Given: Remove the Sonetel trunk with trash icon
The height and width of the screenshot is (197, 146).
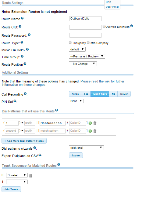Looking at the screenshot, I should coord(30,176).
